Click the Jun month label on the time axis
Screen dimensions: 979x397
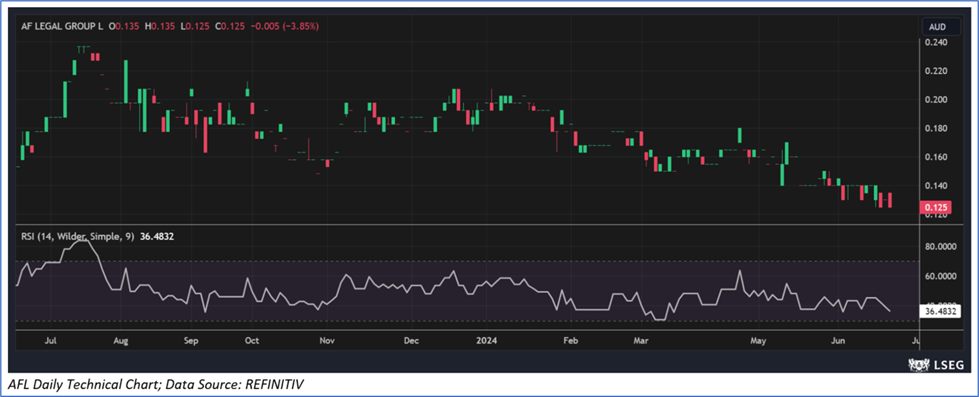[839, 340]
